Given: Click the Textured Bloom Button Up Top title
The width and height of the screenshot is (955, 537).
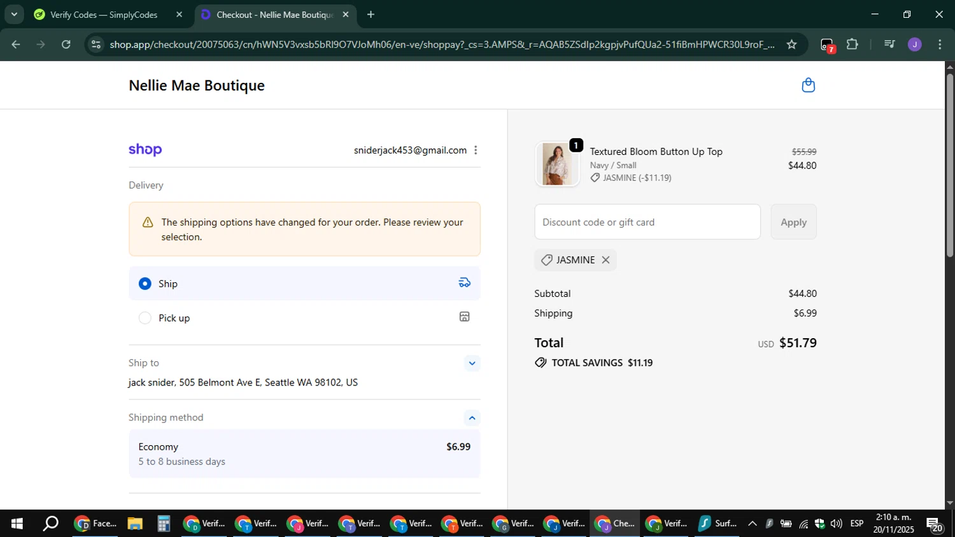Looking at the screenshot, I should 656,152.
